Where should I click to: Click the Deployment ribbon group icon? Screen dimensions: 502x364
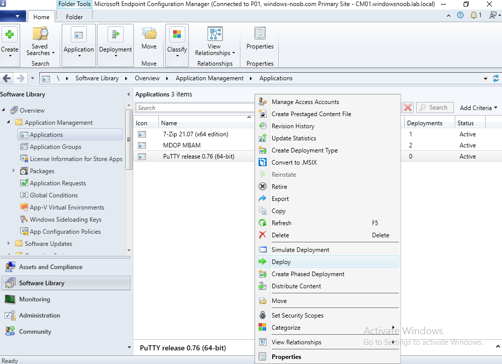tap(116, 34)
